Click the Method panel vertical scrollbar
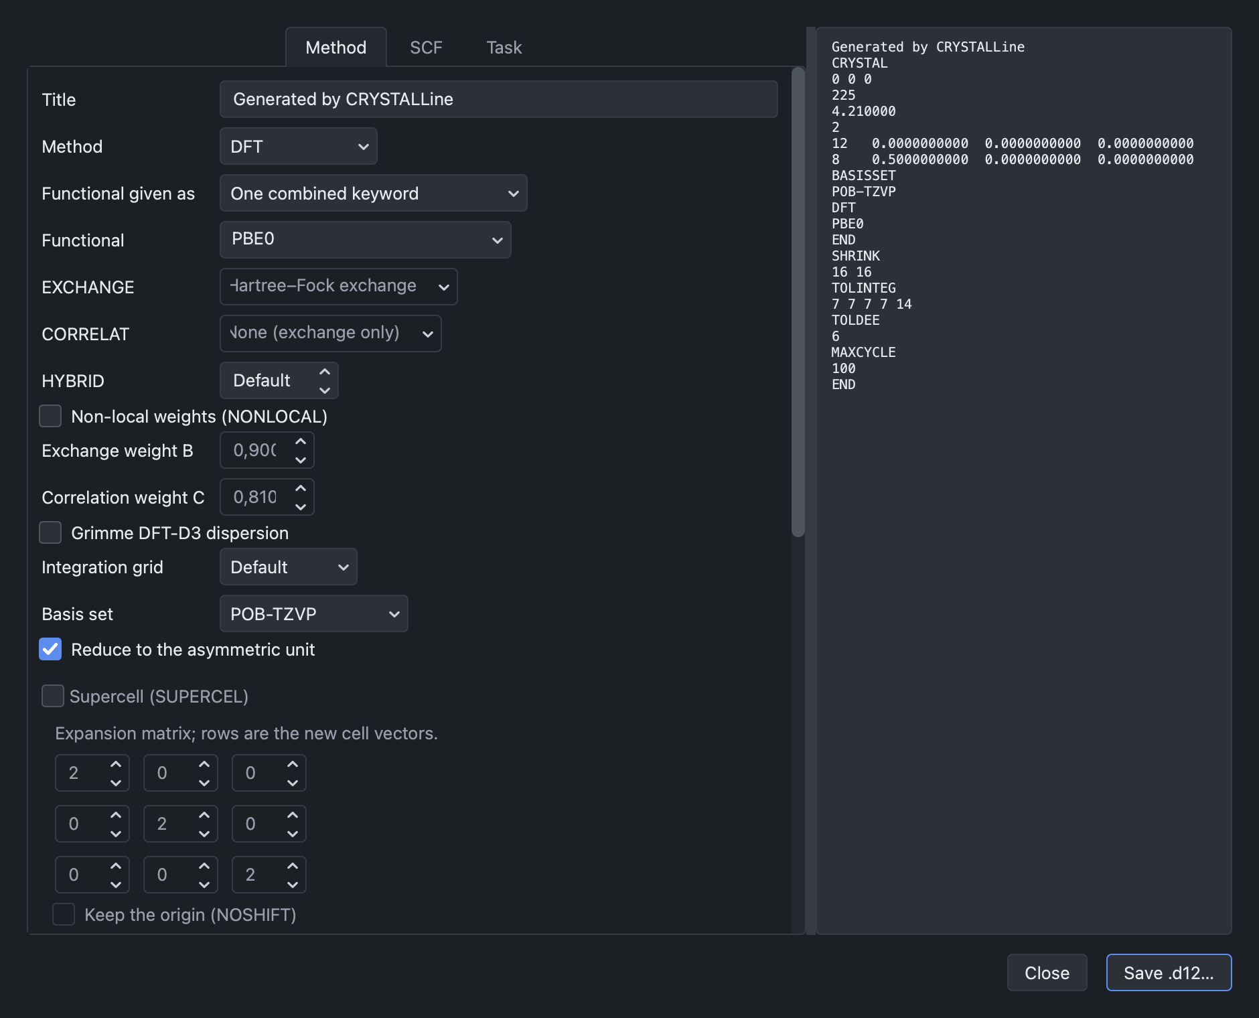This screenshot has height=1018, width=1259. pyautogui.click(x=798, y=302)
